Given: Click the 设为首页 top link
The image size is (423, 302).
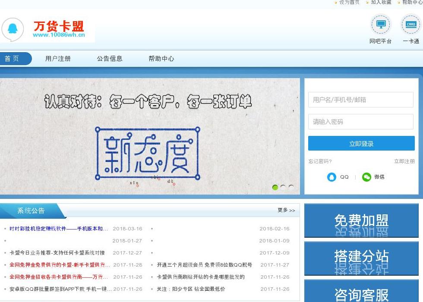Looking at the screenshot, I should [x=349, y=2].
